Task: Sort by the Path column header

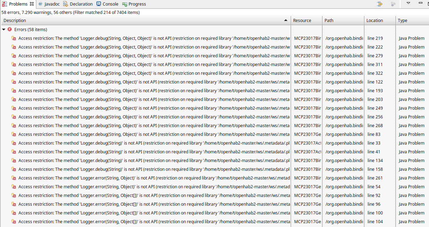Action: pos(343,20)
